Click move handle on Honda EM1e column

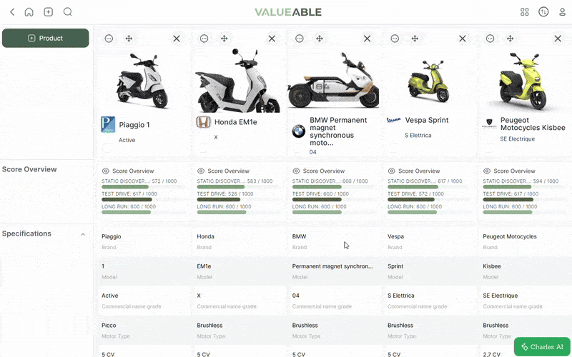(x=224, y=39)
